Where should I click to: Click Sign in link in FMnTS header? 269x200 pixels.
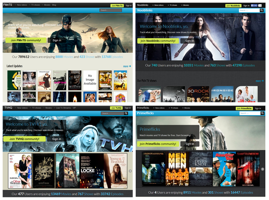tap(128, 5)
